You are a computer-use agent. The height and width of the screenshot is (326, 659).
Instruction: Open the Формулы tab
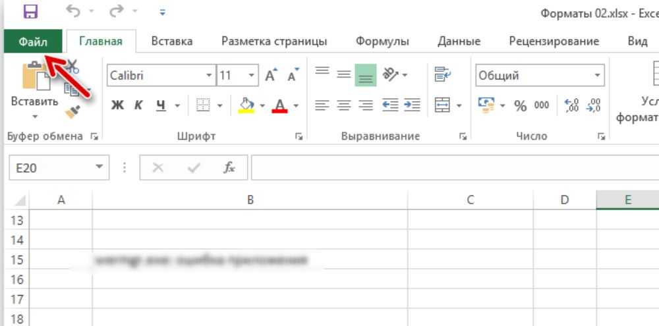[382, 41]
